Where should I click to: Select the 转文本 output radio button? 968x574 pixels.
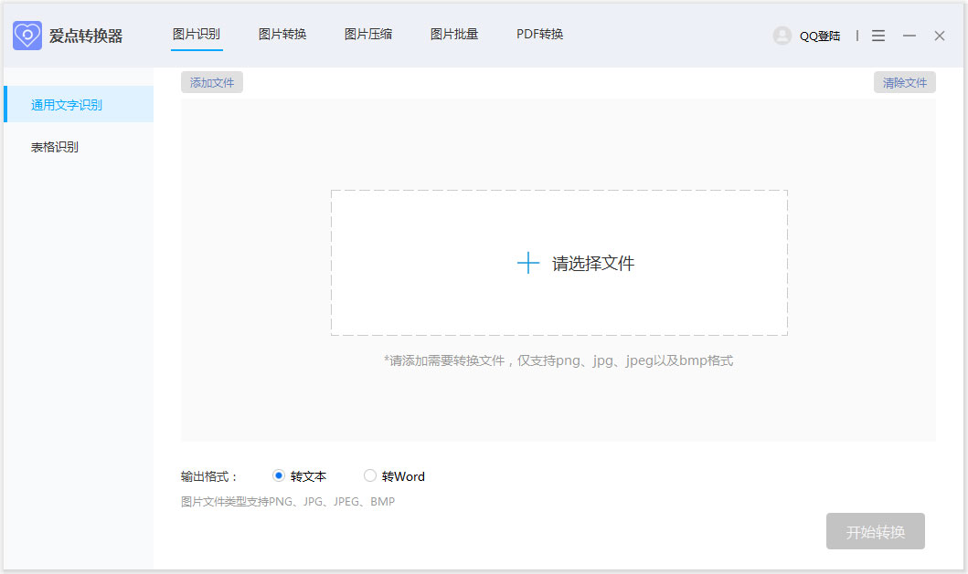coord(279,475)
